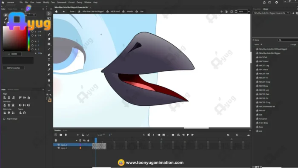Open the Window menu
Viewport: 298px width, 168px height.
tap(88, 3)
